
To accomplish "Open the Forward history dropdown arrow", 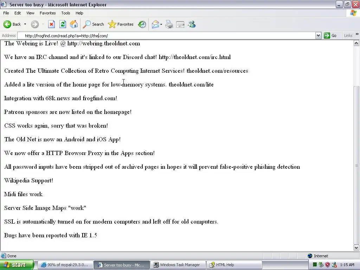I will point(43,24).
